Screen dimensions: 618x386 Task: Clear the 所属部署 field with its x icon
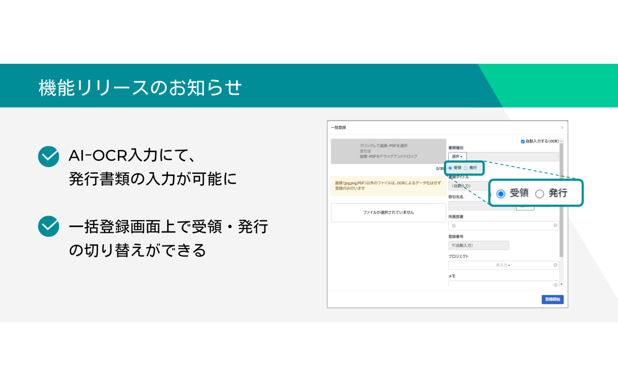coord(555,226)
